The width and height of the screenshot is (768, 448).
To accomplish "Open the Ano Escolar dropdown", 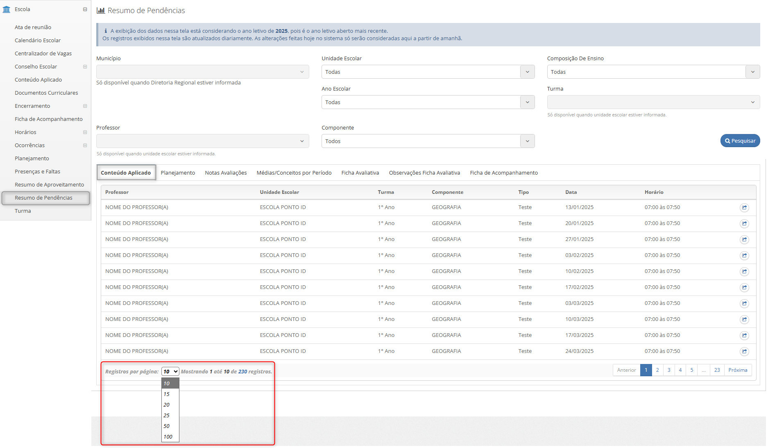I will coord(428,102).
